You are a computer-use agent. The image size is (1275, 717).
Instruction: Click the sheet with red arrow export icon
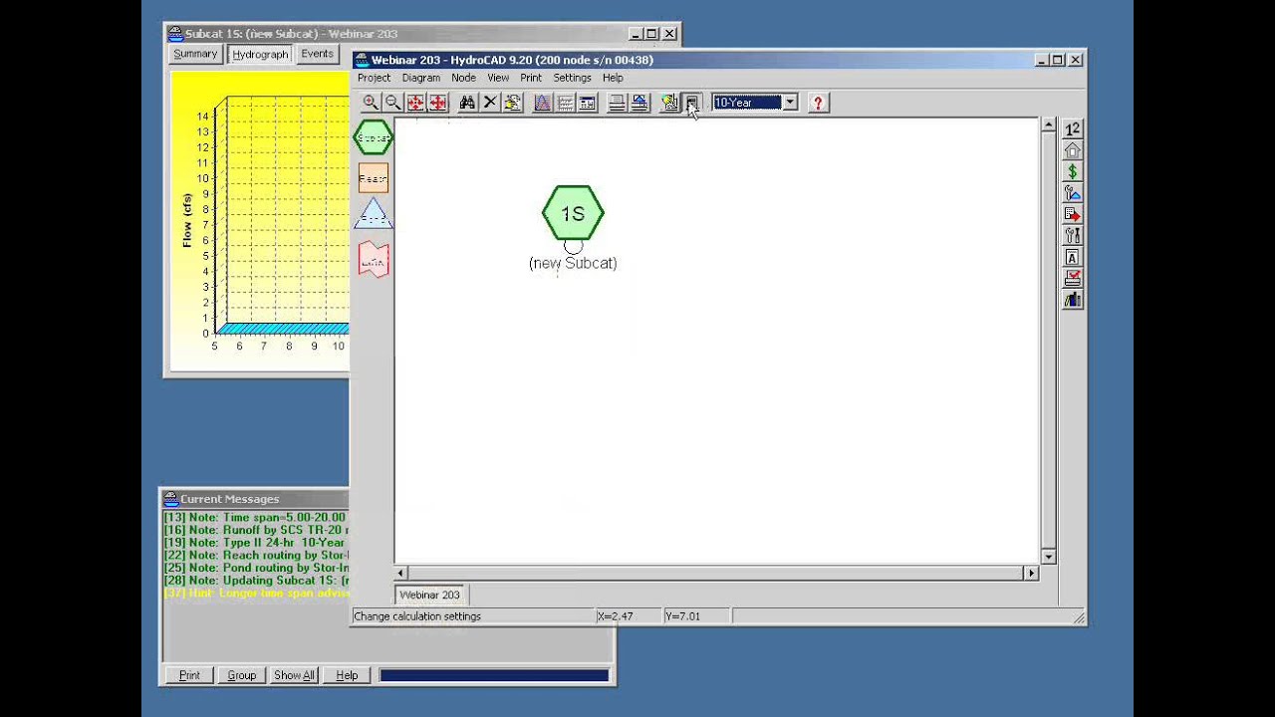pos(1072,215)
